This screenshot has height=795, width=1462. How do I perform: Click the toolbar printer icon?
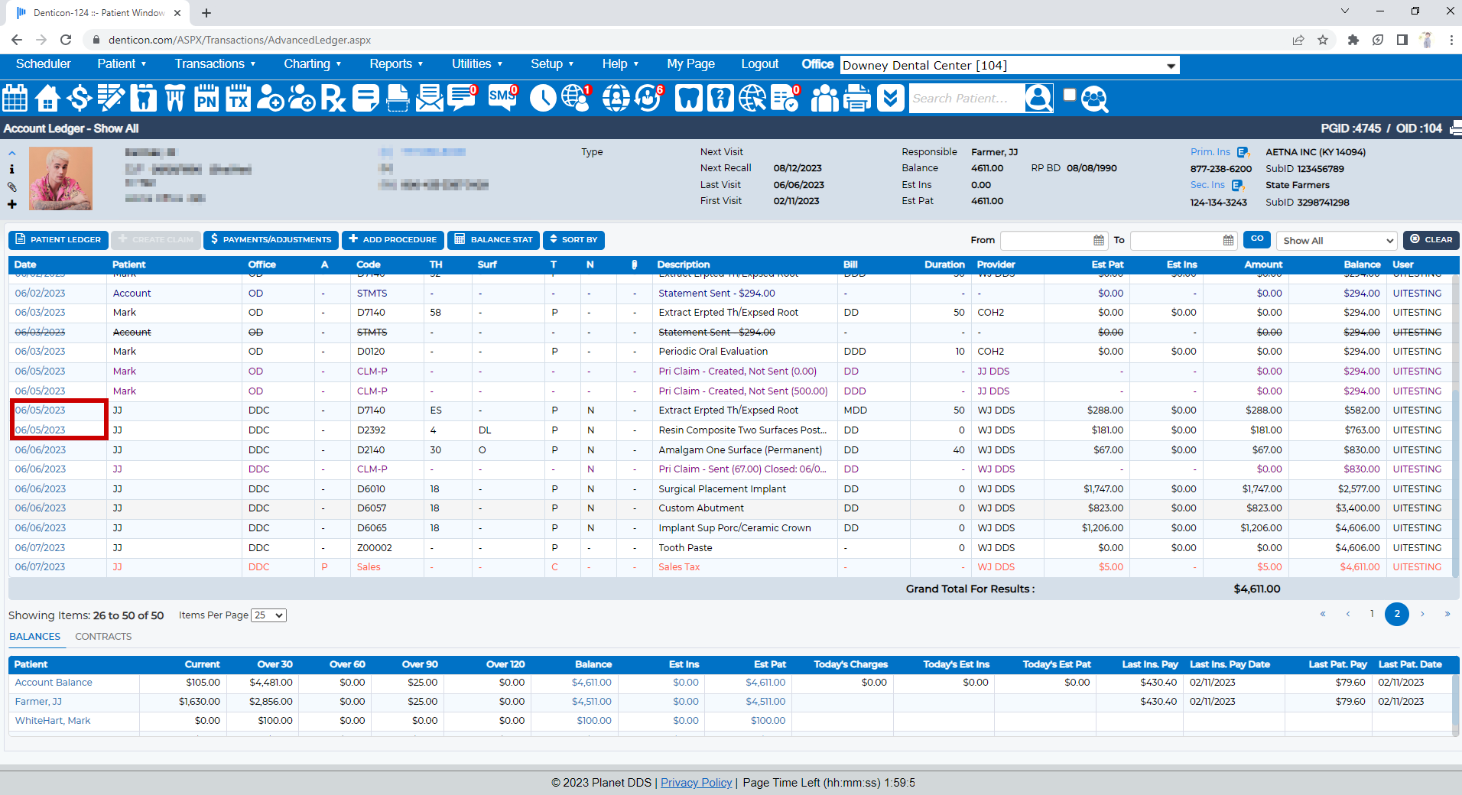tap(857, 99)
